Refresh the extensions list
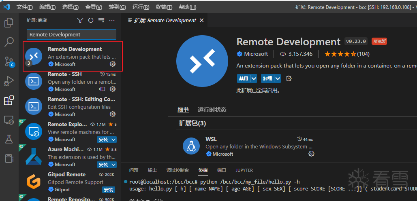417x201 pixels. coord(91,20)
